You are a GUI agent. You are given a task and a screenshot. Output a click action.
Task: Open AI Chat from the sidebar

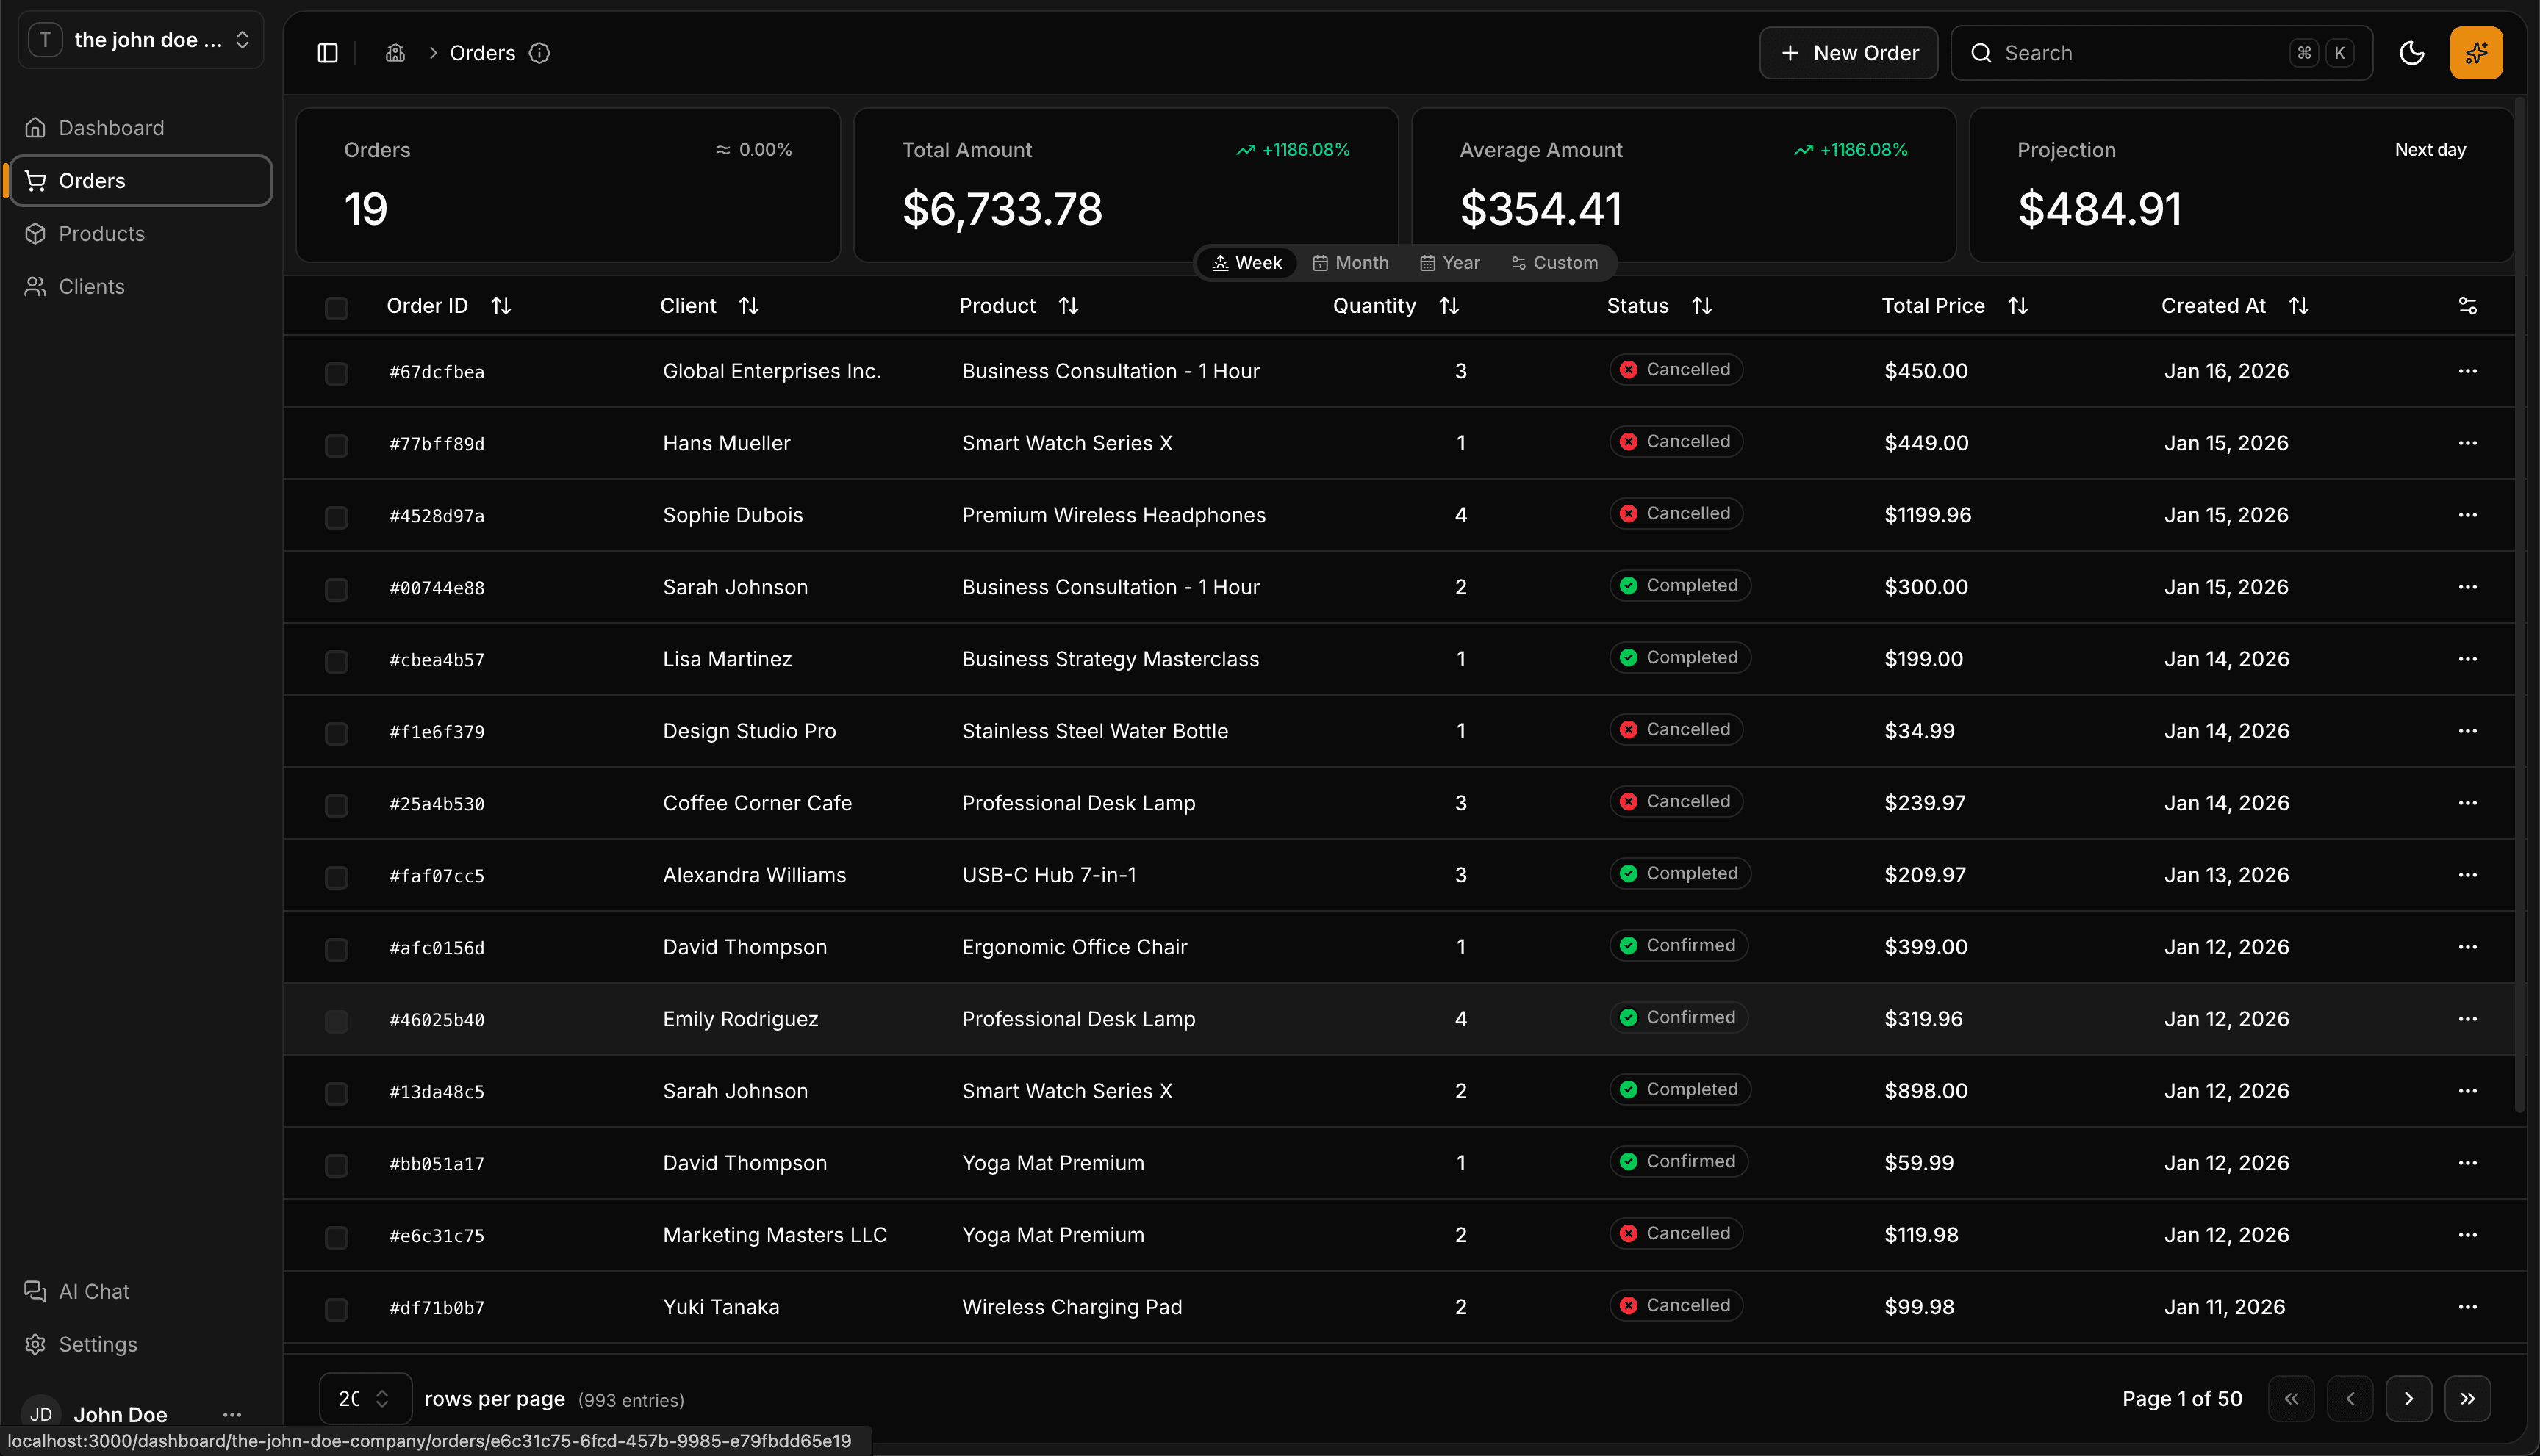pyautogui.click(x=93, y=1291)
